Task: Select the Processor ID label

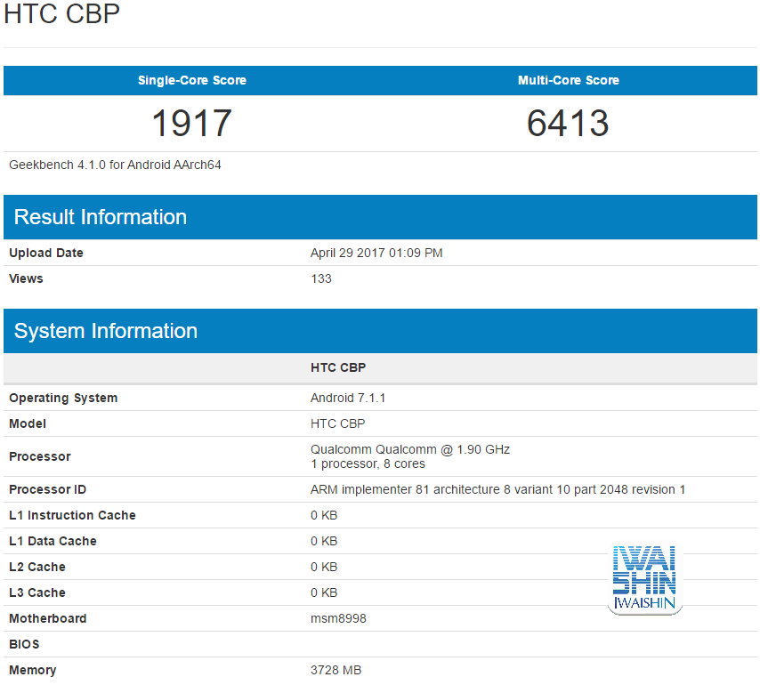Action: 47,489
